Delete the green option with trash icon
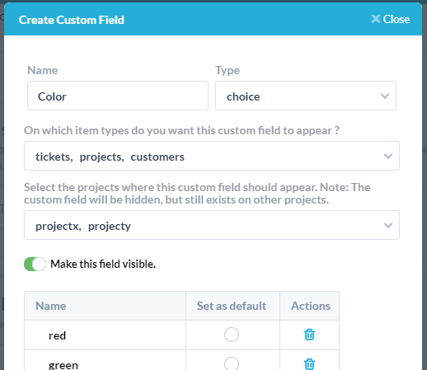This screenshot has width=427, height=370. tap(309, 364)
